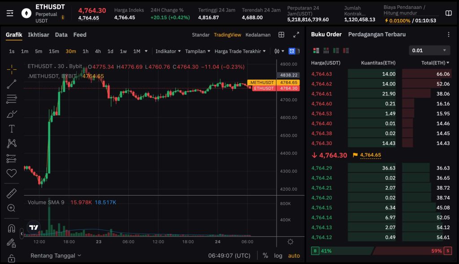Select the Text annotation tool
The height and width of the screenshot is (264, 459).
point(12,129)
